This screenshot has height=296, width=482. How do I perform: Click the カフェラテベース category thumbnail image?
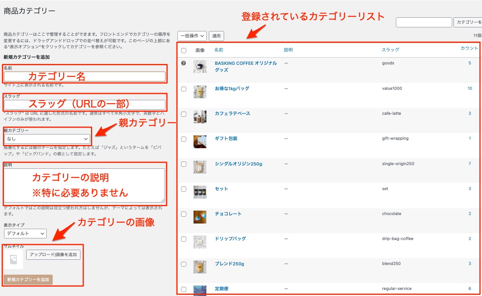point(200,117)
